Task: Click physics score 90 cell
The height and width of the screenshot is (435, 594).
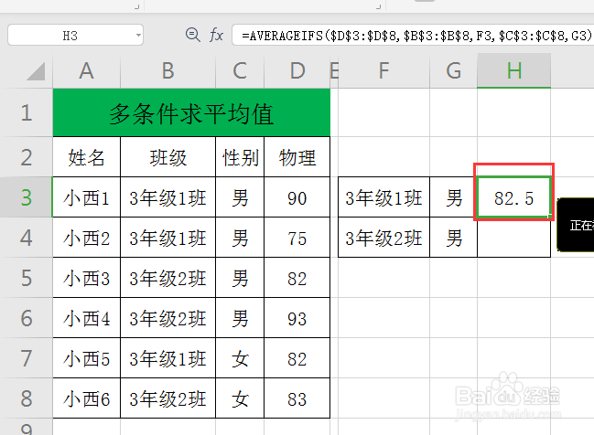Action: coord(297,197)
